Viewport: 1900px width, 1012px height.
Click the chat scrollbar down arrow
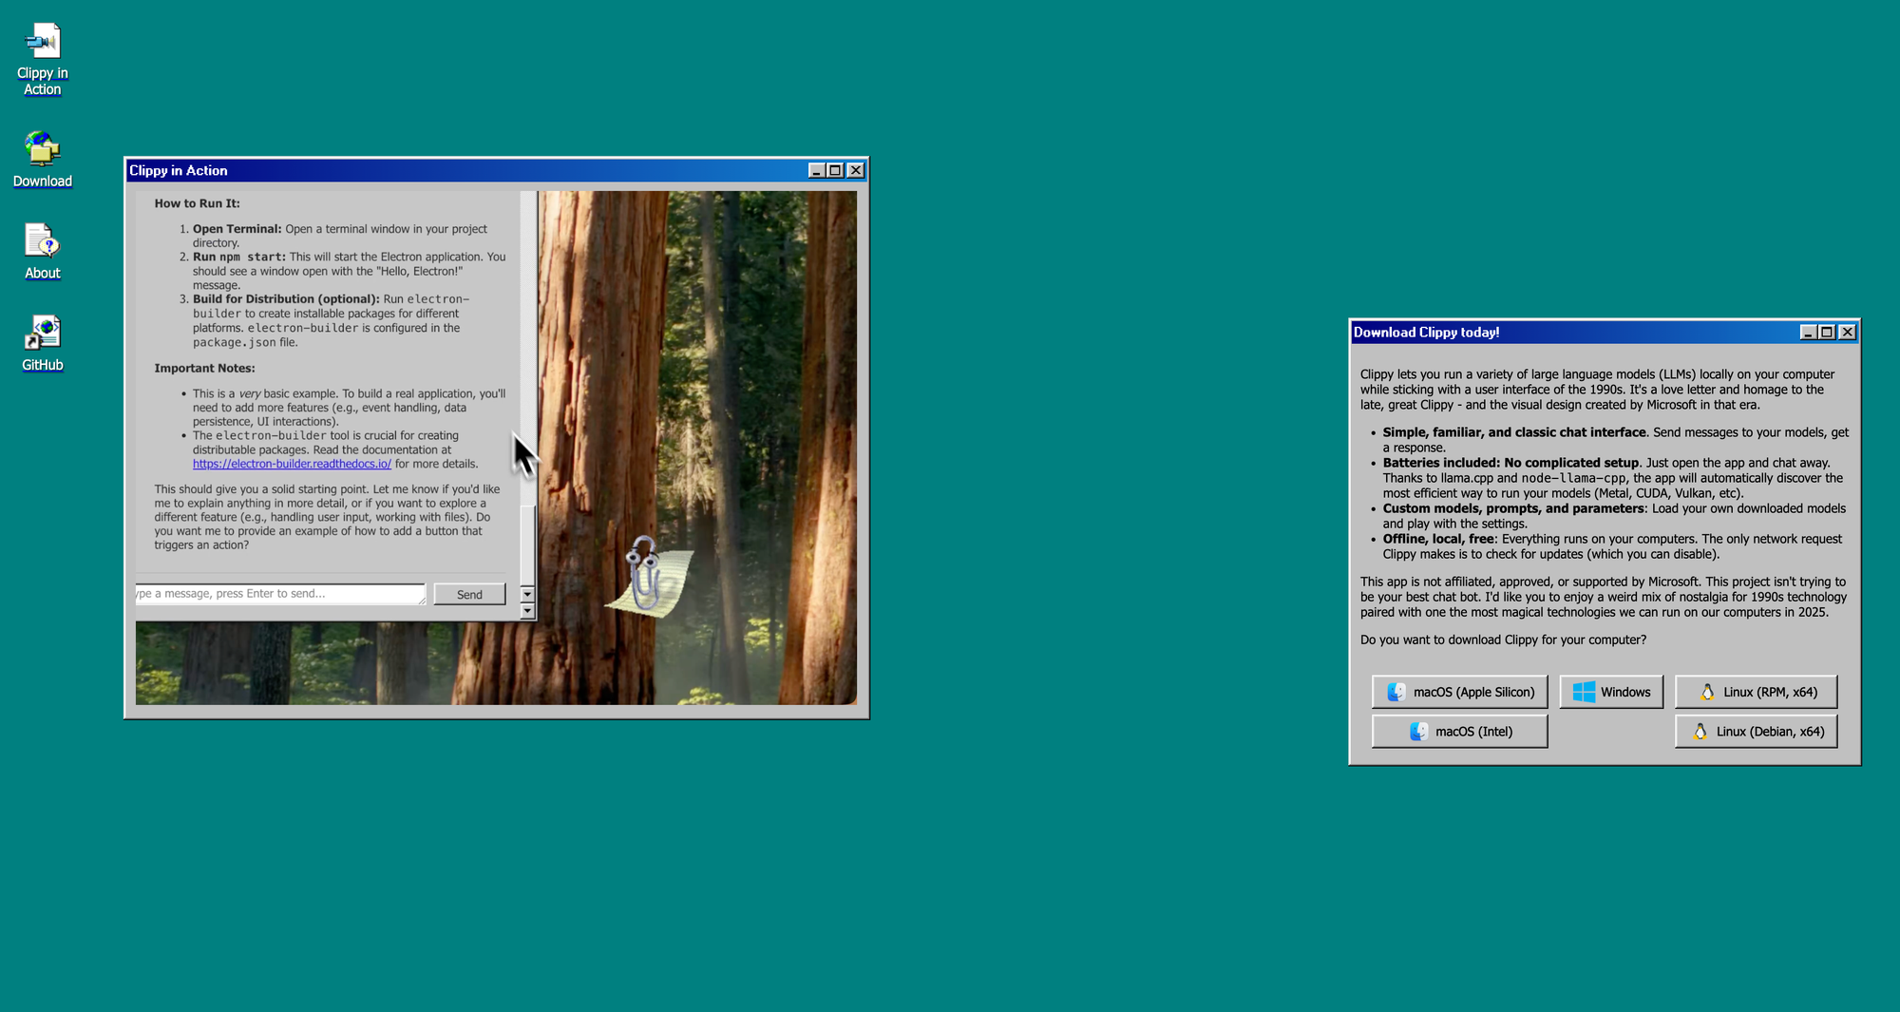[527, 611]
